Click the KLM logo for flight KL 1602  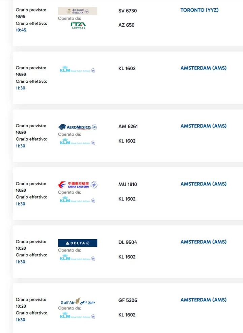click(77, 69)
